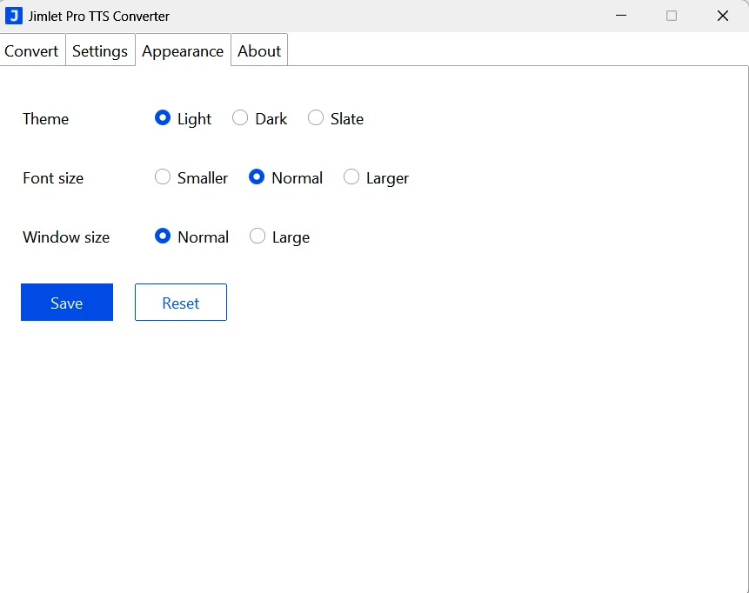Click the Jimlet Pro app icon

coord(13,15)
